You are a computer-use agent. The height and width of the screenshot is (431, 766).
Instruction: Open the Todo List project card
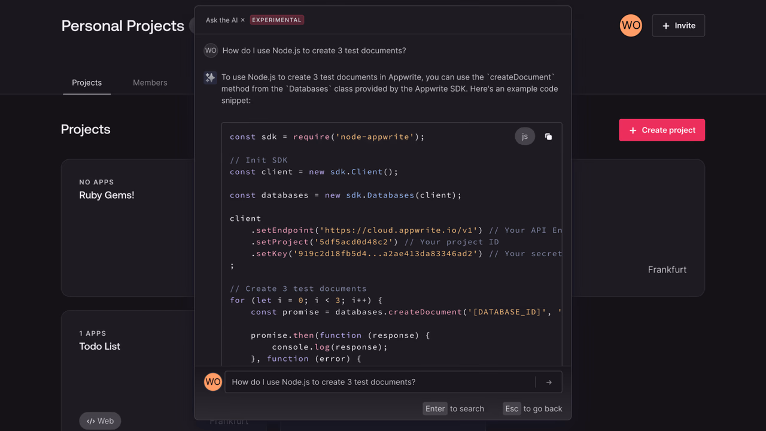tap(127, 370)
